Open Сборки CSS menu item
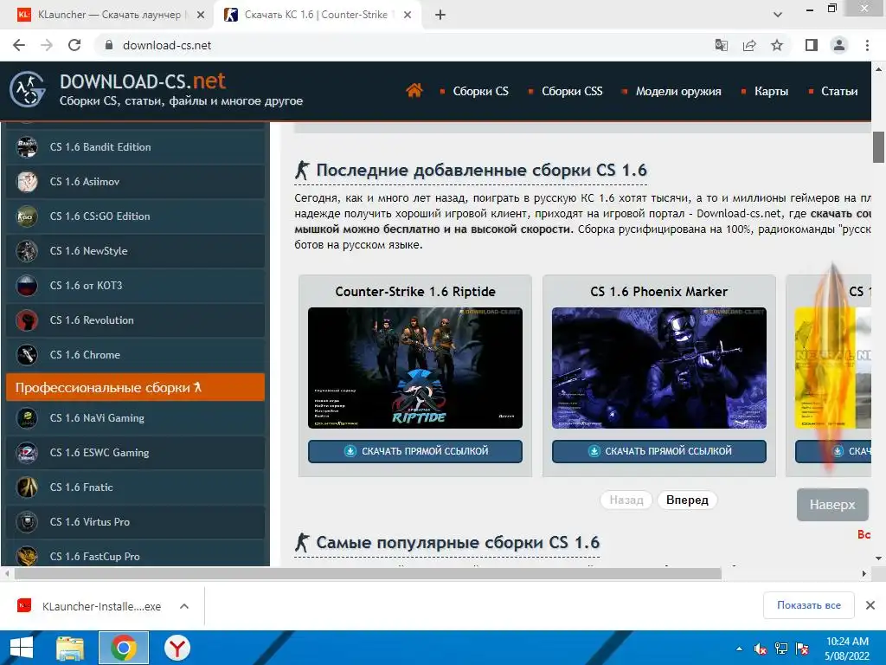 (x=572, y=91)
